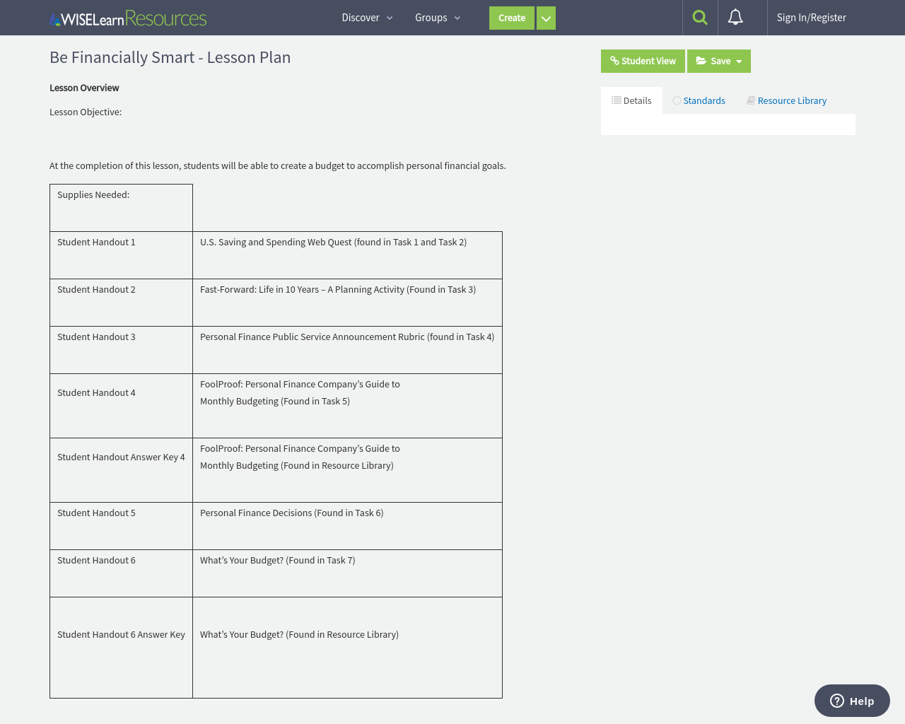The width and height of the screenshot is (905, 724).
Task: Click the Student View button
Action: pos(648,61)
